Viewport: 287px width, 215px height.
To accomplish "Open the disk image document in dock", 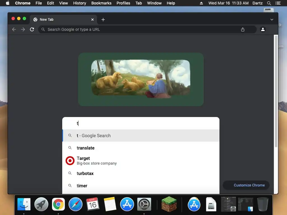I will [211, 204].
